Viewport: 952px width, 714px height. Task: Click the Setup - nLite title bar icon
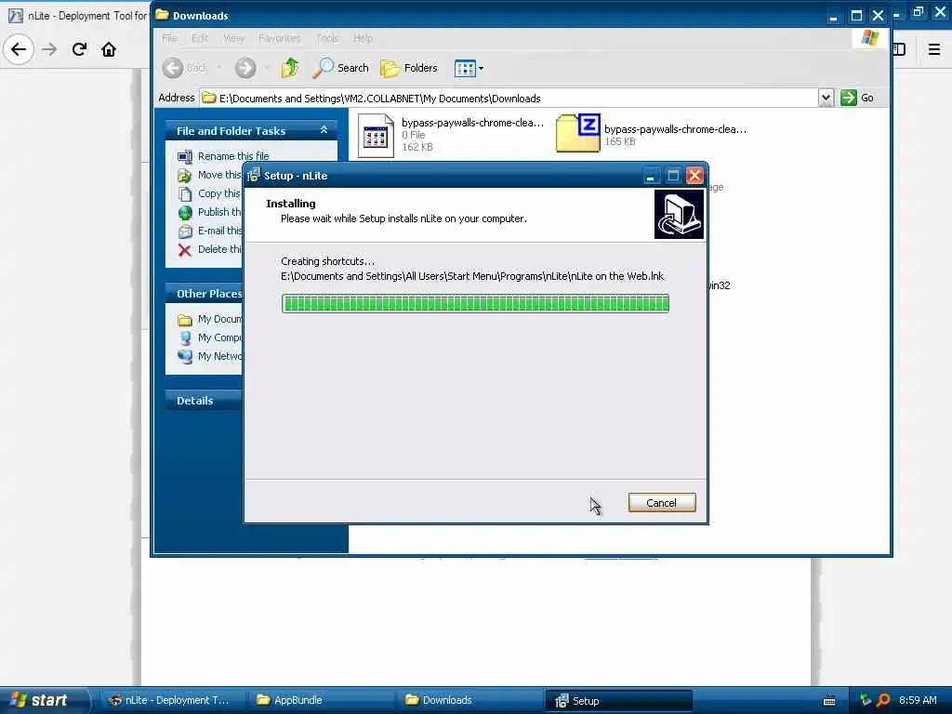pos(253,176)
